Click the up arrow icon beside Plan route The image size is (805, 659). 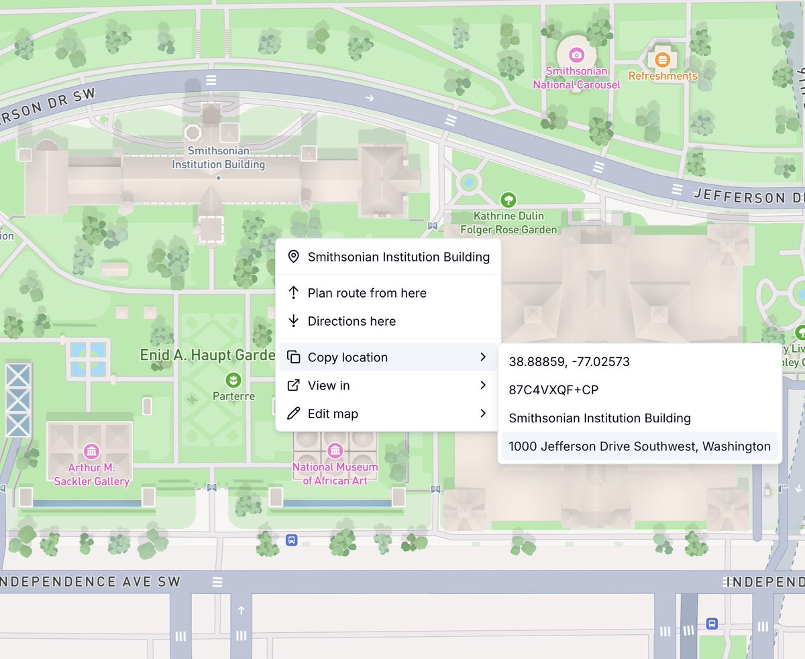tap(293, 293)
